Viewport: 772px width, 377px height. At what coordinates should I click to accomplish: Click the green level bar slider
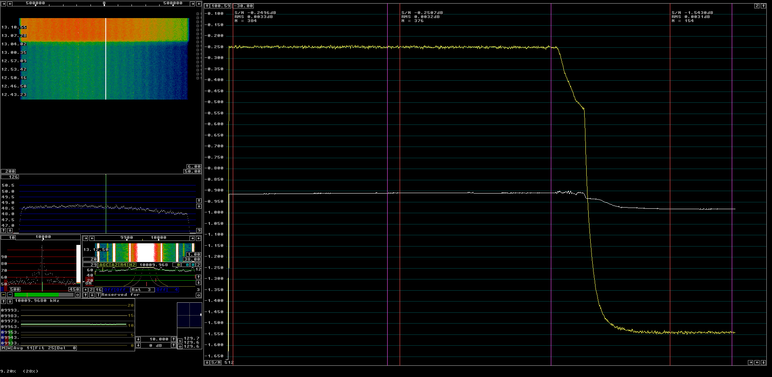[x=44, y=295]
